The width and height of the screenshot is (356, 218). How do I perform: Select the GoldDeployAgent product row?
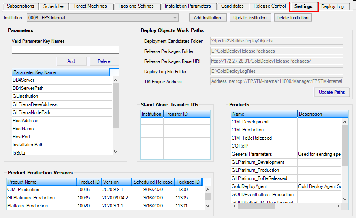click(x=250, y=186)
